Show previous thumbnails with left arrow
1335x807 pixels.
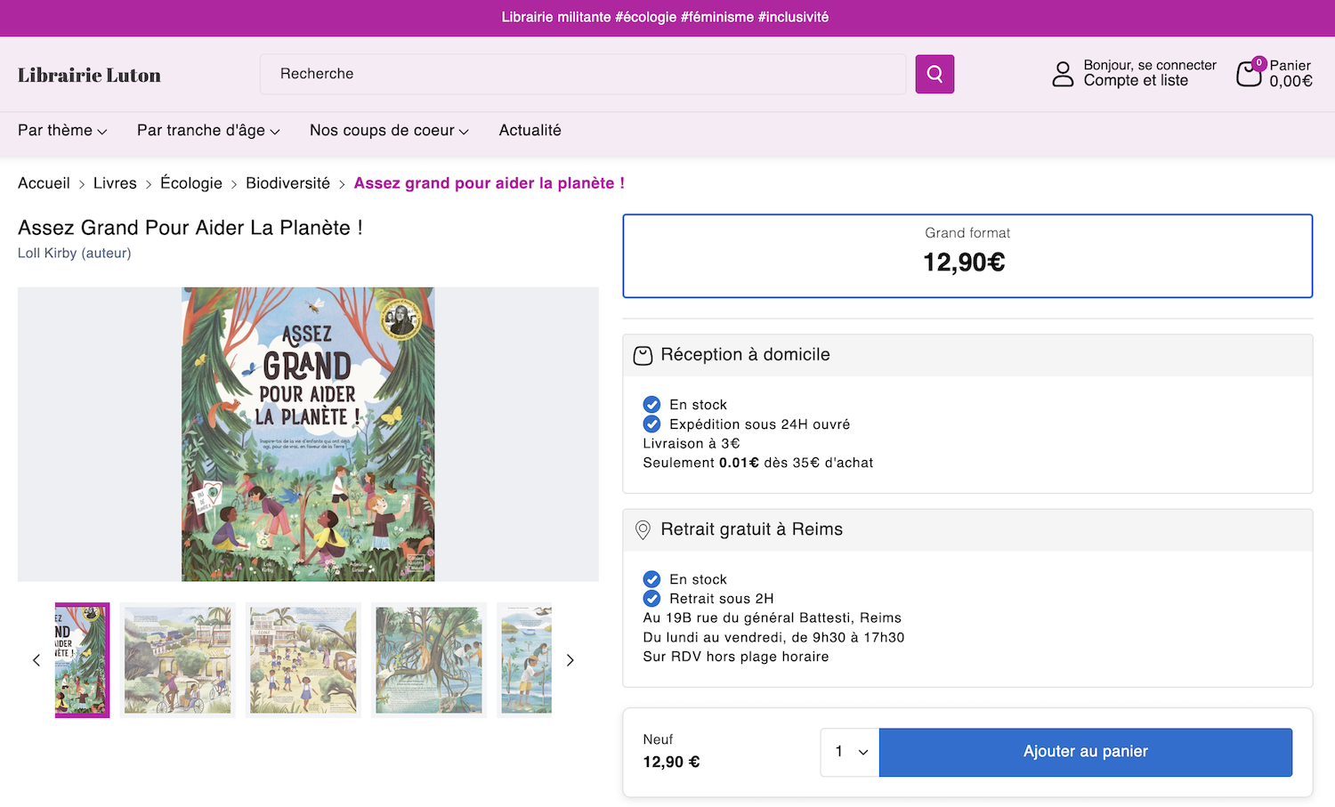(x=36, y=660)
